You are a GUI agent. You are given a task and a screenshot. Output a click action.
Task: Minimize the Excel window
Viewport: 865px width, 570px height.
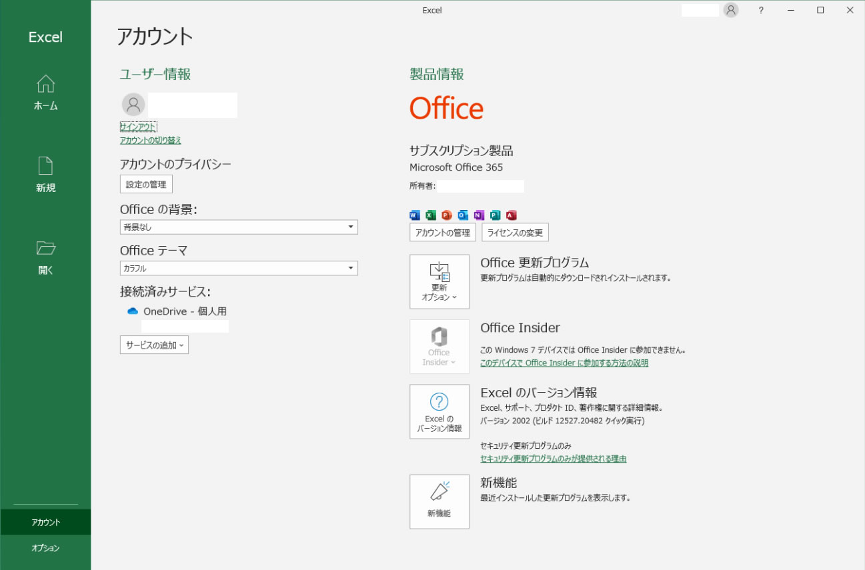pos(790,10)
